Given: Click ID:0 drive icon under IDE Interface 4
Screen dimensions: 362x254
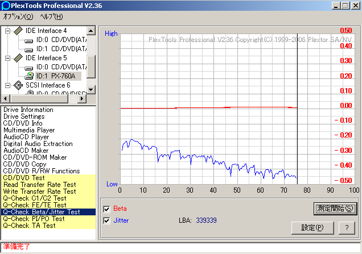Looking at the screenshot, I should pos(30,40).
